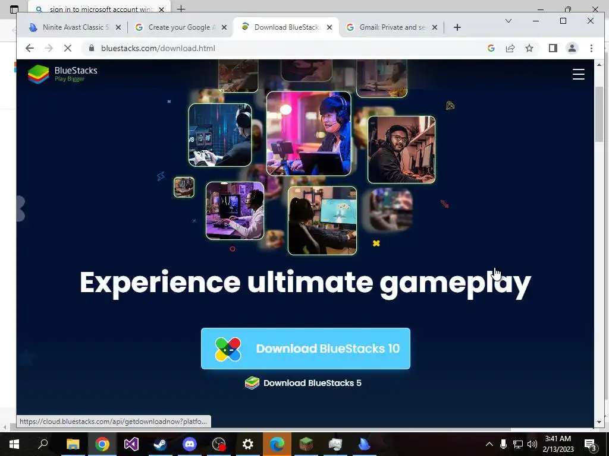Open Windows Start menu
The width and height of the screenshot is (609, 456).
coord(14,444)
